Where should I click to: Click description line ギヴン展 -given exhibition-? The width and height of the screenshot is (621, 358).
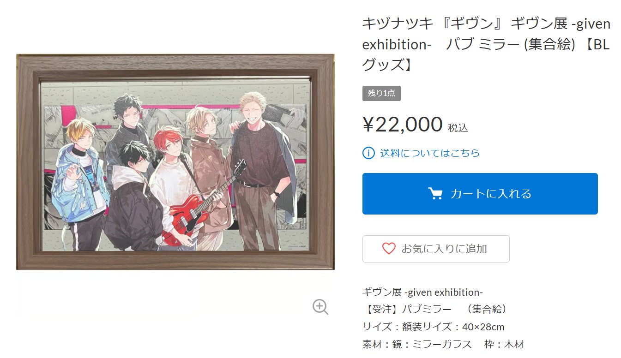pos(422,292)
